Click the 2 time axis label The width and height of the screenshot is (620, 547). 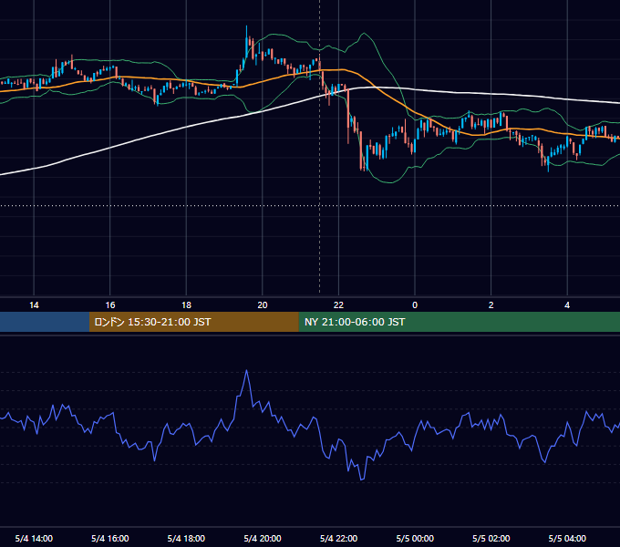tap(491, 305)
